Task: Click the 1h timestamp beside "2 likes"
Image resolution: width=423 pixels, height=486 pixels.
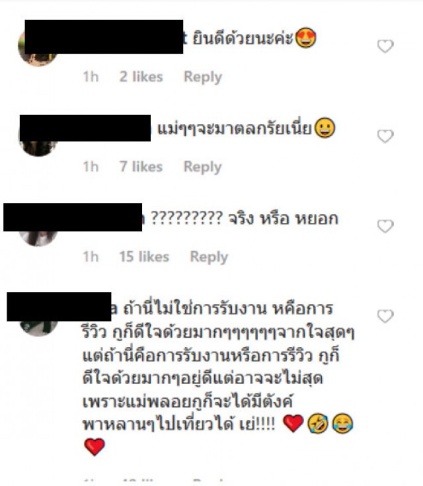Action: 91,77
